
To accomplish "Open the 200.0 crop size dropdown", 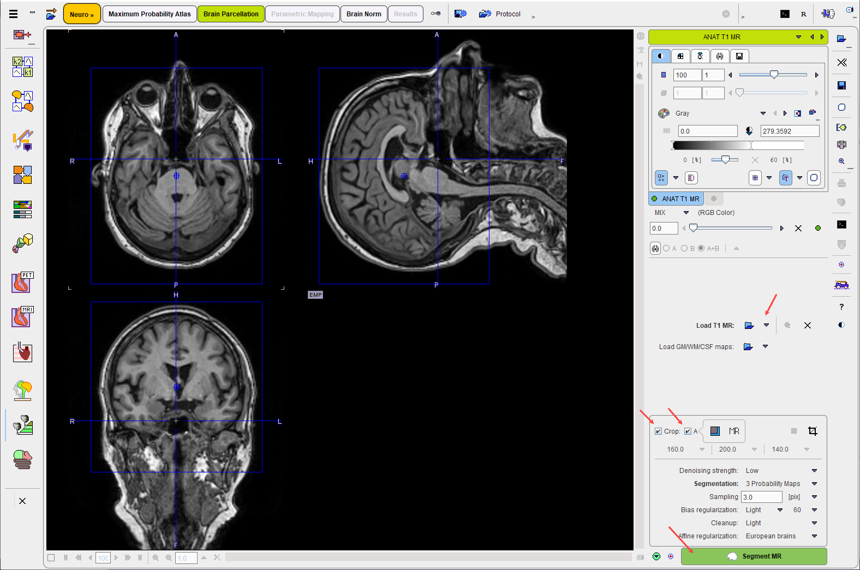I will click(754, 449).
